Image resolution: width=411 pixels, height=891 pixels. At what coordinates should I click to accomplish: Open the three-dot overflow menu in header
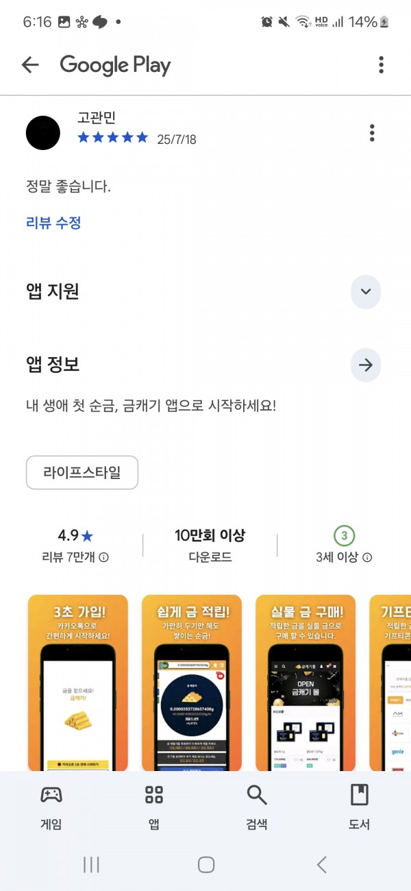[x=381, y=65]
